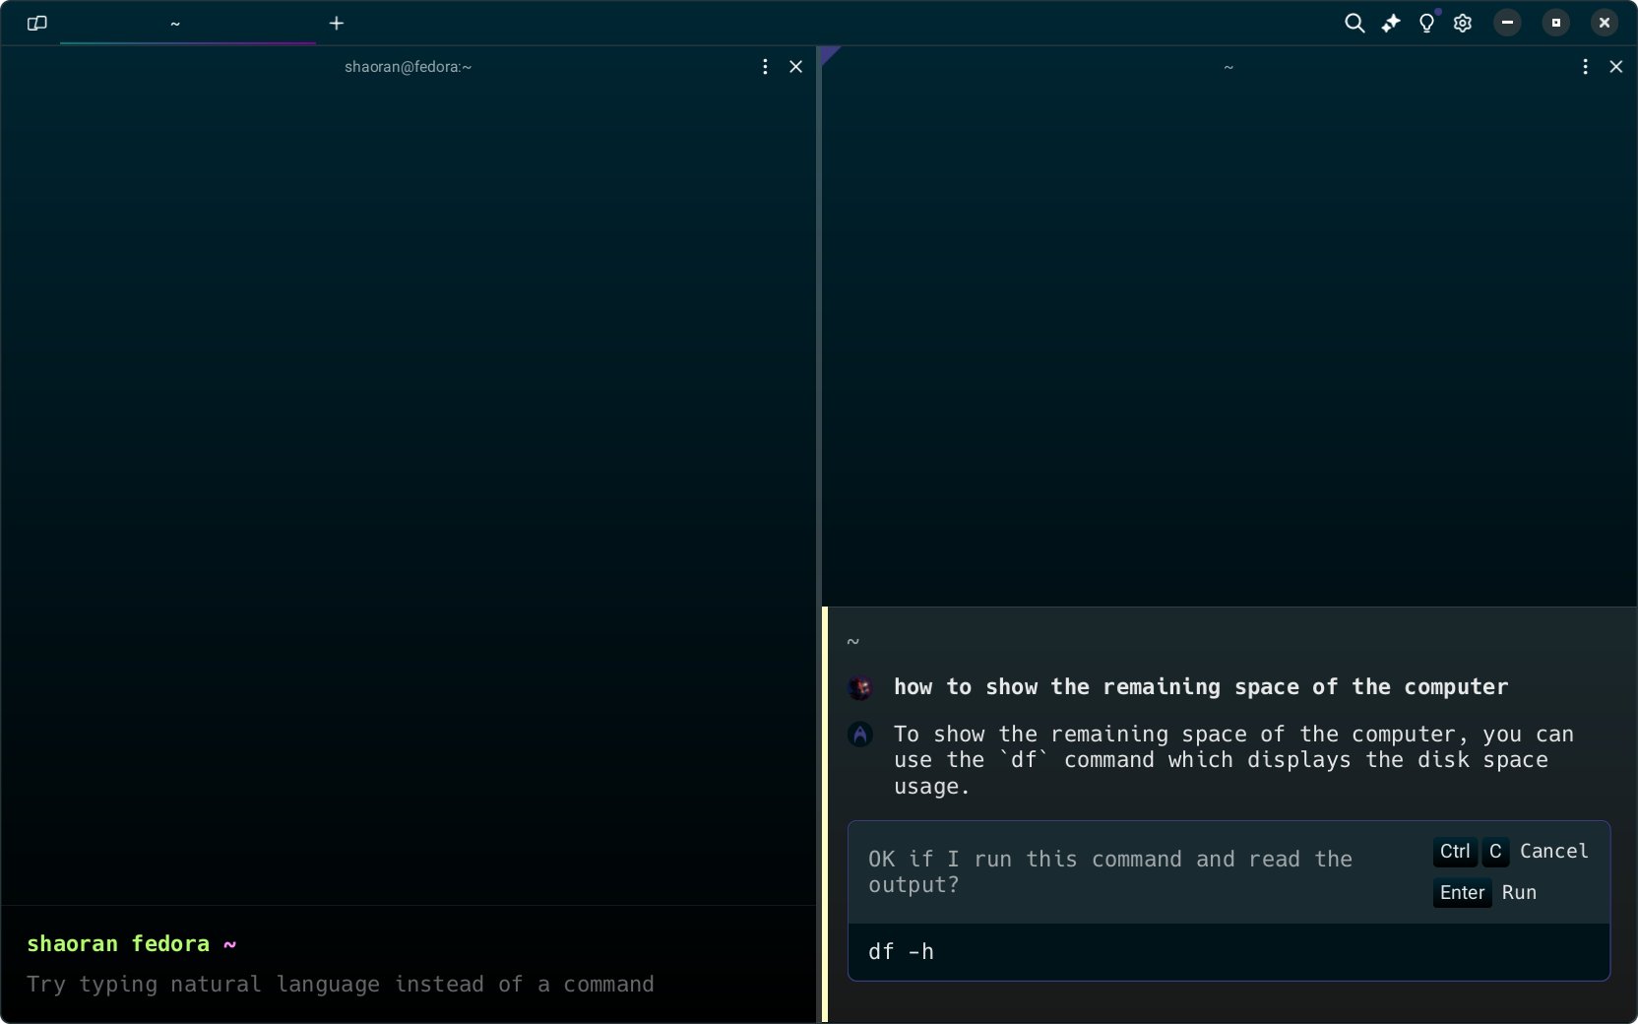Viewport: 1638px width, 1024px height.
Task: Click the Ctrl key hint
Action: [x=1455, y=852]
